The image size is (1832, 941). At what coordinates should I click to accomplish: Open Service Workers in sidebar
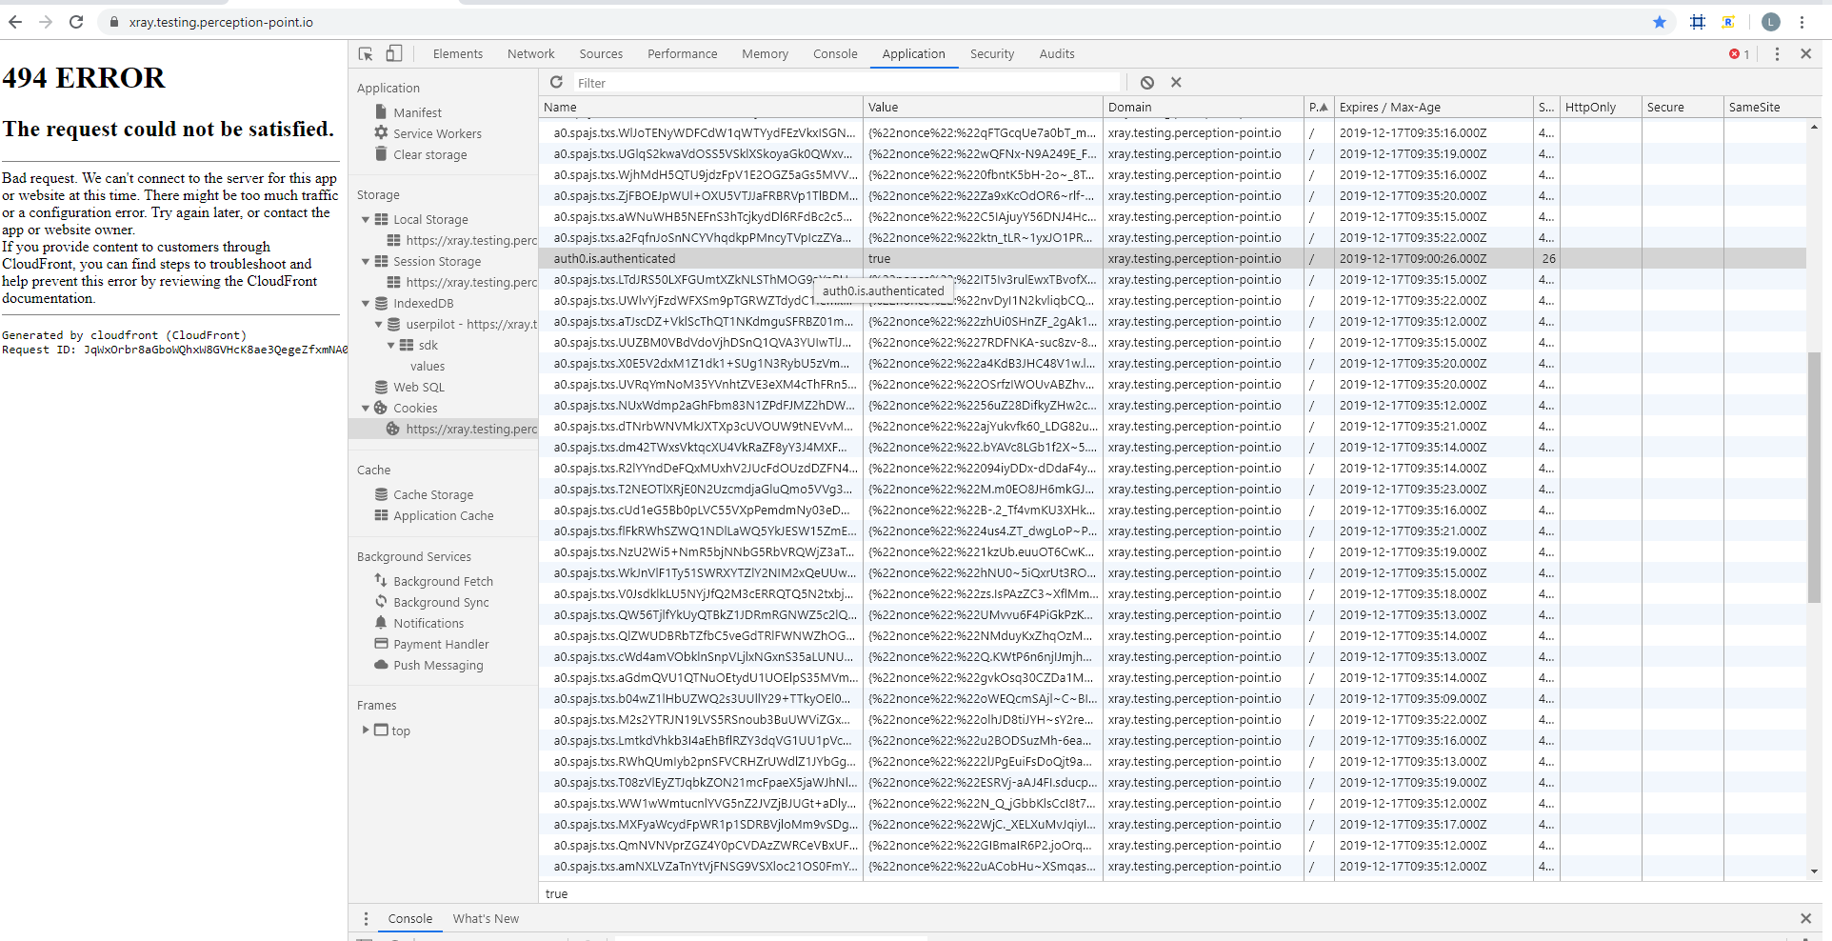[437, 133]
